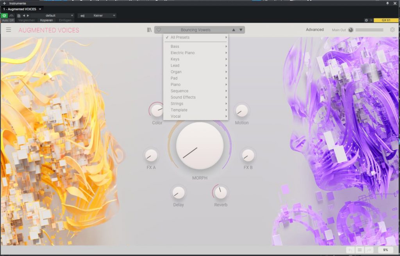
Task: Select next host preset with right arrow
Action: [x=28, y=16]
